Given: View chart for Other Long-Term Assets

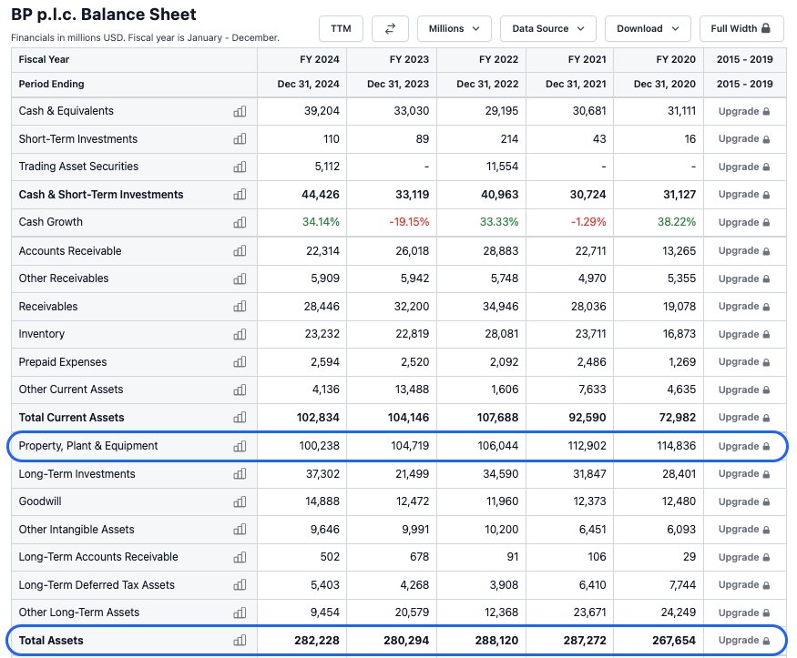Looking at the screenshot, I should (x=240, y=612).
